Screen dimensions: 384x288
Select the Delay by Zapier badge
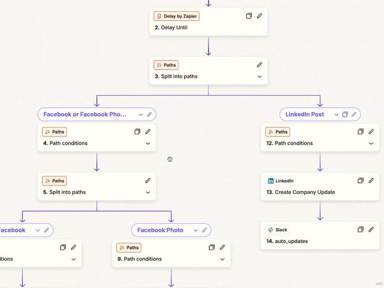177,16
